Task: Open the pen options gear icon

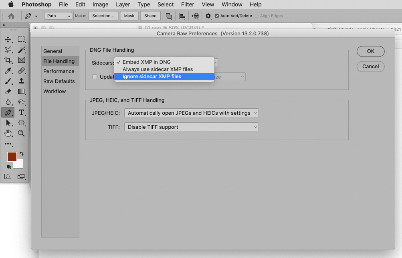Action: (x=208, y=16)
